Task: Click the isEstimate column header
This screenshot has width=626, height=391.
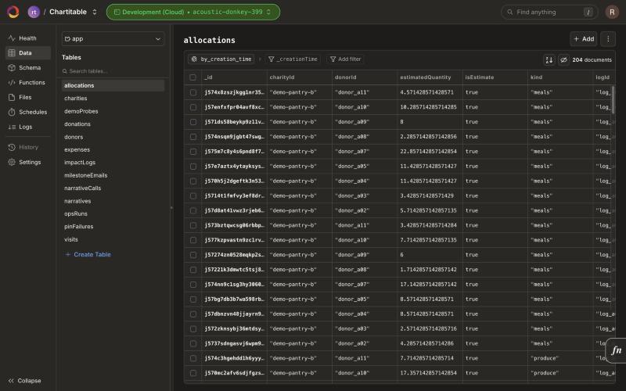Action: pos(495,77)
